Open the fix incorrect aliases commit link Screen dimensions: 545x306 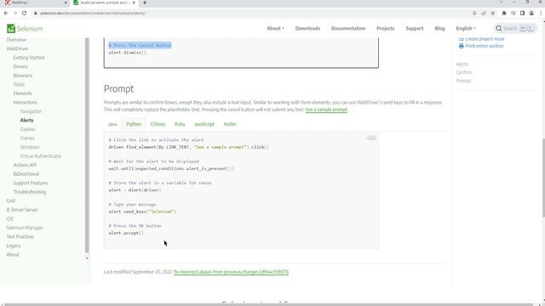click(231, 272)
